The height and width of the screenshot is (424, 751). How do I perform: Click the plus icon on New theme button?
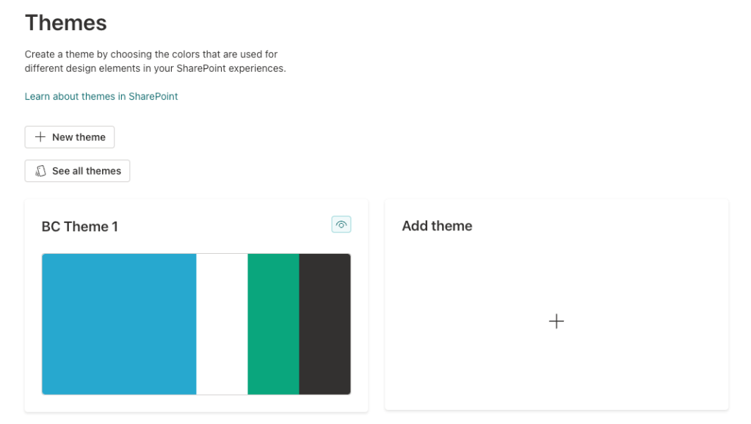(40, 136)
